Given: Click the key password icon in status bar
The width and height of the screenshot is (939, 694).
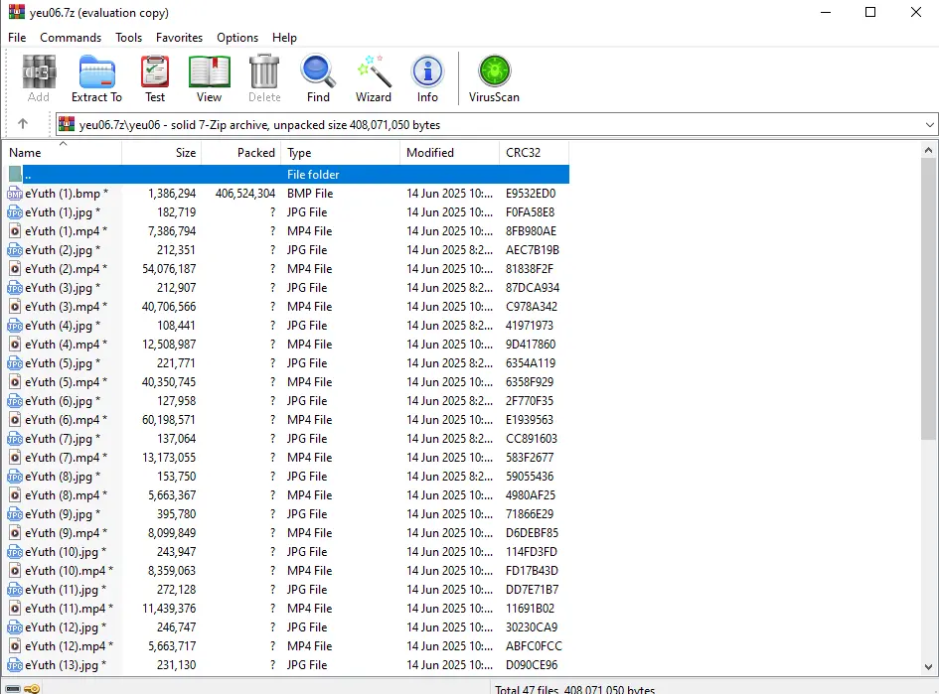Looking at the screenshot, I should pos(33,689).
